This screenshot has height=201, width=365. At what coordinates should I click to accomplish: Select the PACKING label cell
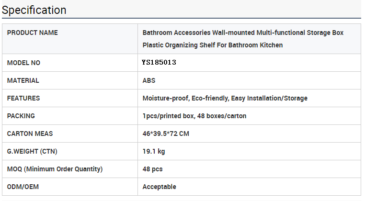click(70, 116)
